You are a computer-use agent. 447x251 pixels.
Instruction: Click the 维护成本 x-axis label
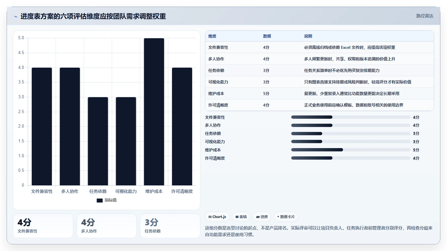(x=154, y=191)
